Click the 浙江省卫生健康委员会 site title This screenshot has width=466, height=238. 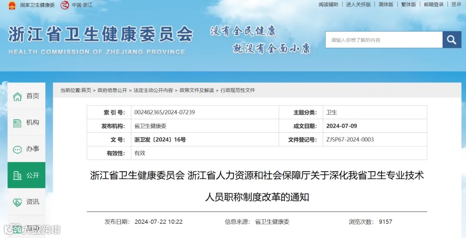point(101,34)
